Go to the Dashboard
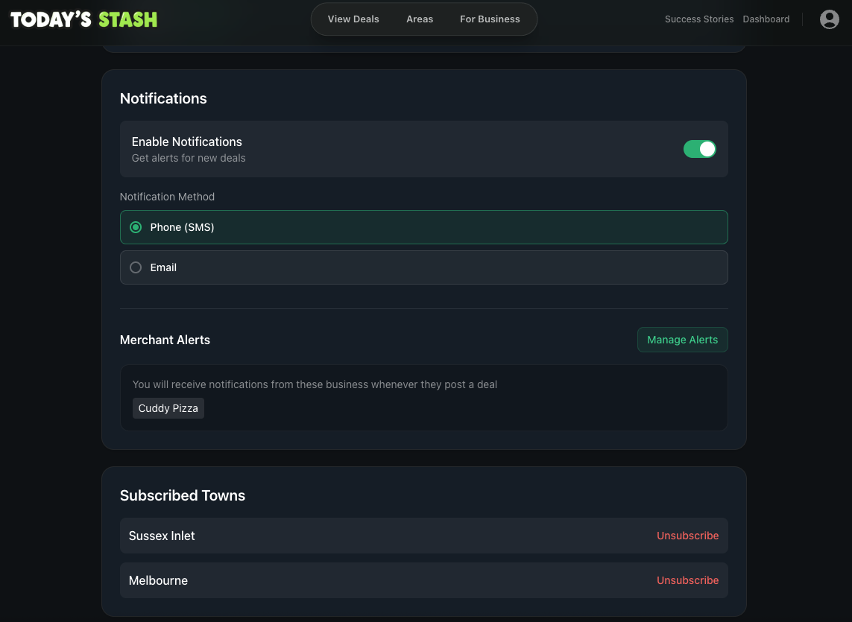 tap(766, 19)
